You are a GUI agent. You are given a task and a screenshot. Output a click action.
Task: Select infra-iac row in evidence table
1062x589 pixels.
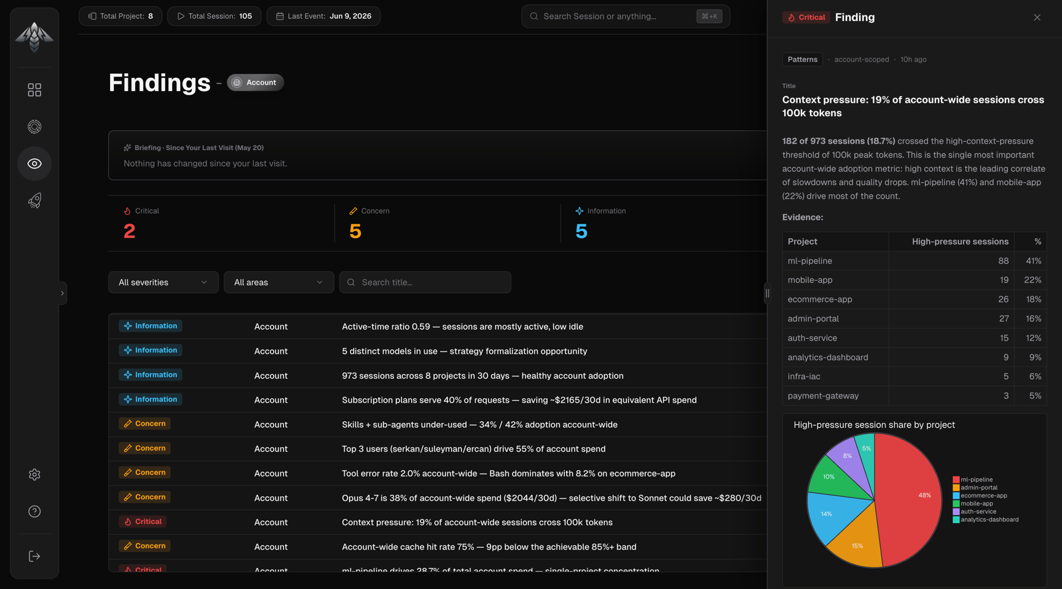point(914,376)
